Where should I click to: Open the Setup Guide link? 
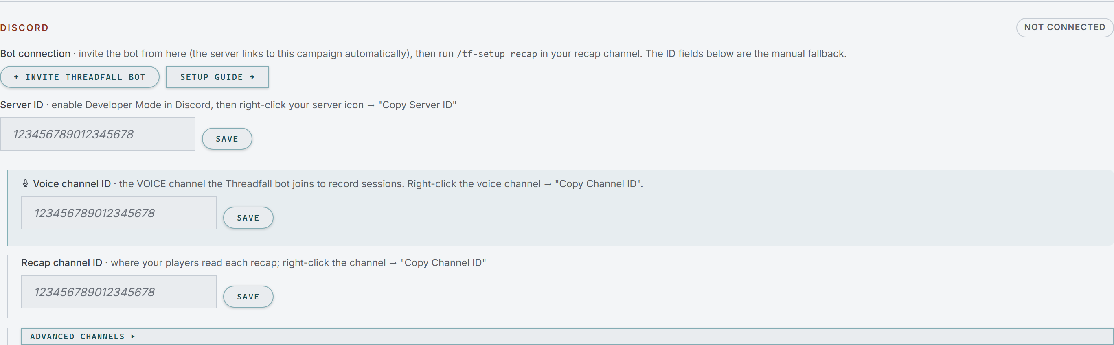point(217,77)
